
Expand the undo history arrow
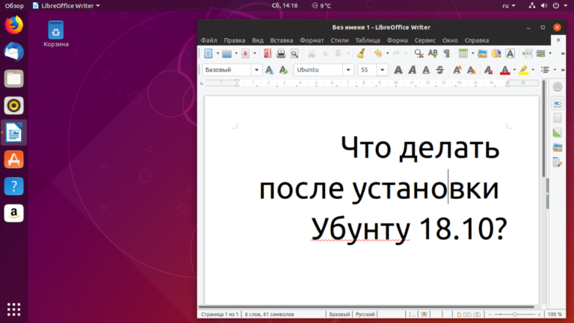coord(387,54)
